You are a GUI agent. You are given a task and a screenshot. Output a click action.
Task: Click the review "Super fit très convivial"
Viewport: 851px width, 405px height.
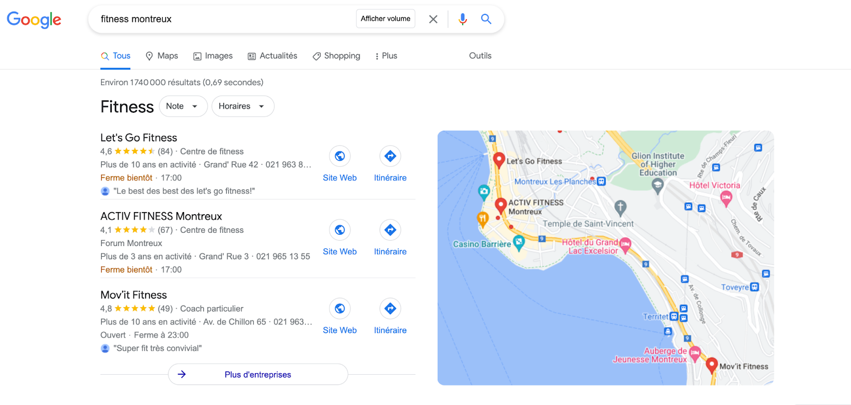pos(157,348)
